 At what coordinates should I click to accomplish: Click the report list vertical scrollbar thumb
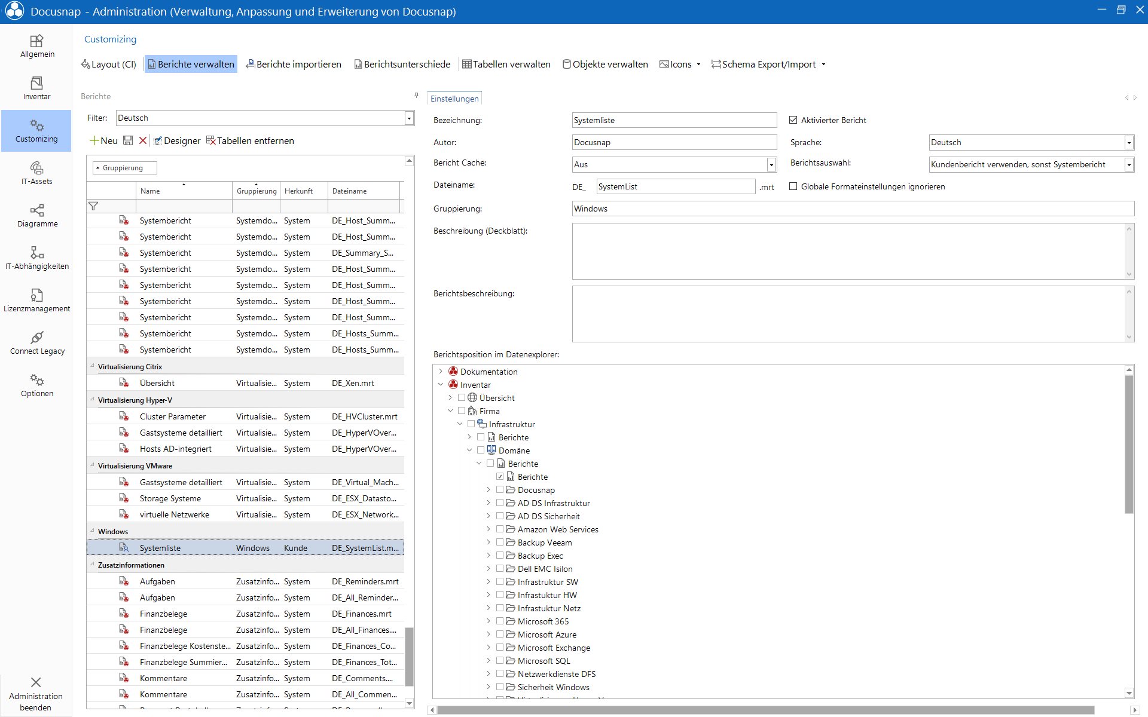coord(410,657)
